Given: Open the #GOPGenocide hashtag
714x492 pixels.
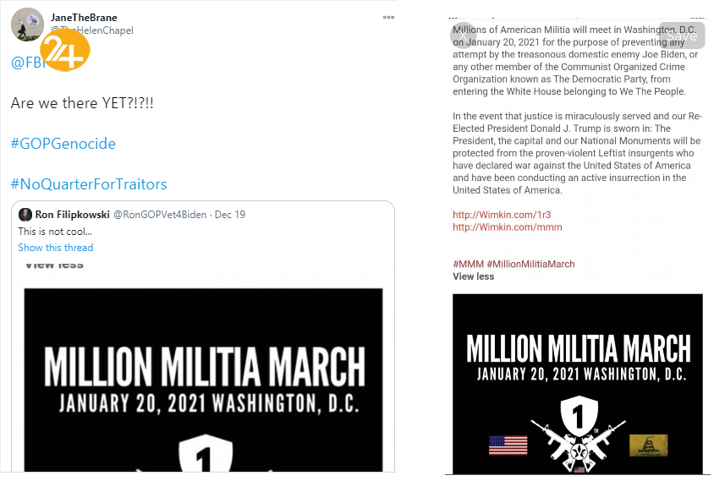Looking at the screenshot, I should pos(63,143).
